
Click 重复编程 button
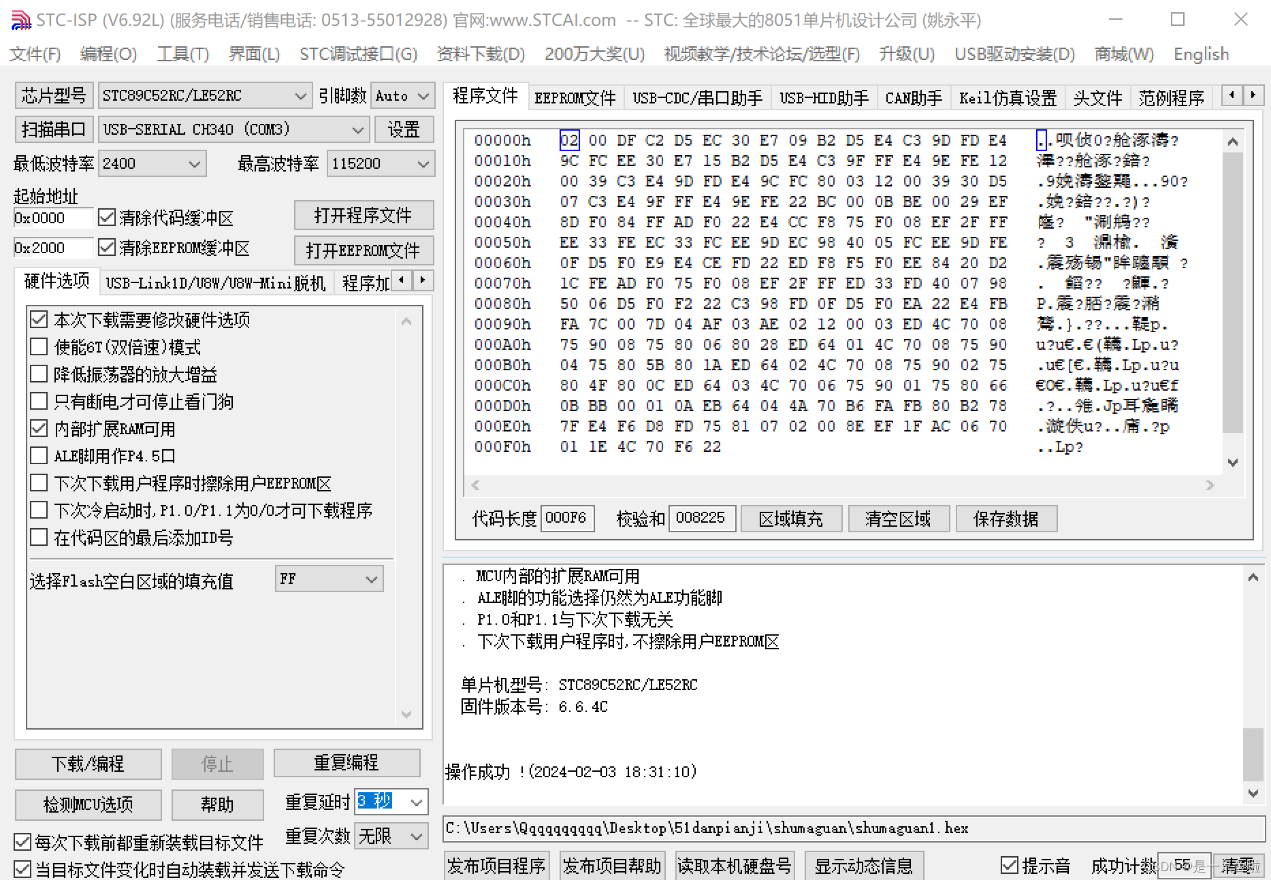tap(347, 763)
